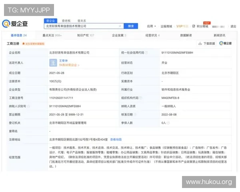Select 北京市朝阳区市场监督管理局 cell

pos(68,123)
